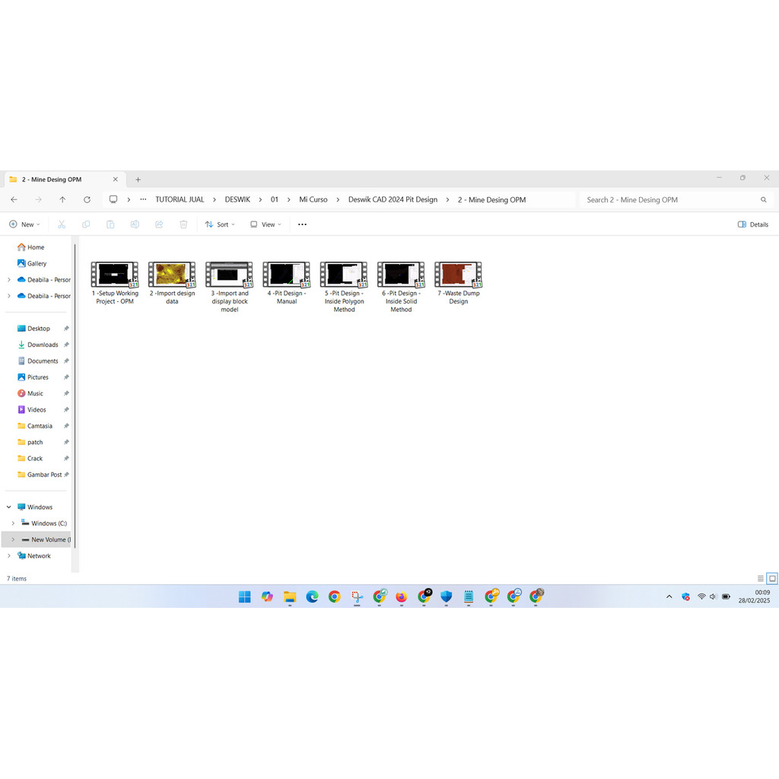The width and height of the screenshot is (779, 779).
Task: Click Deswik CAD 2024 Pit Design breadcrumb
Action: [x=393, y=200]
